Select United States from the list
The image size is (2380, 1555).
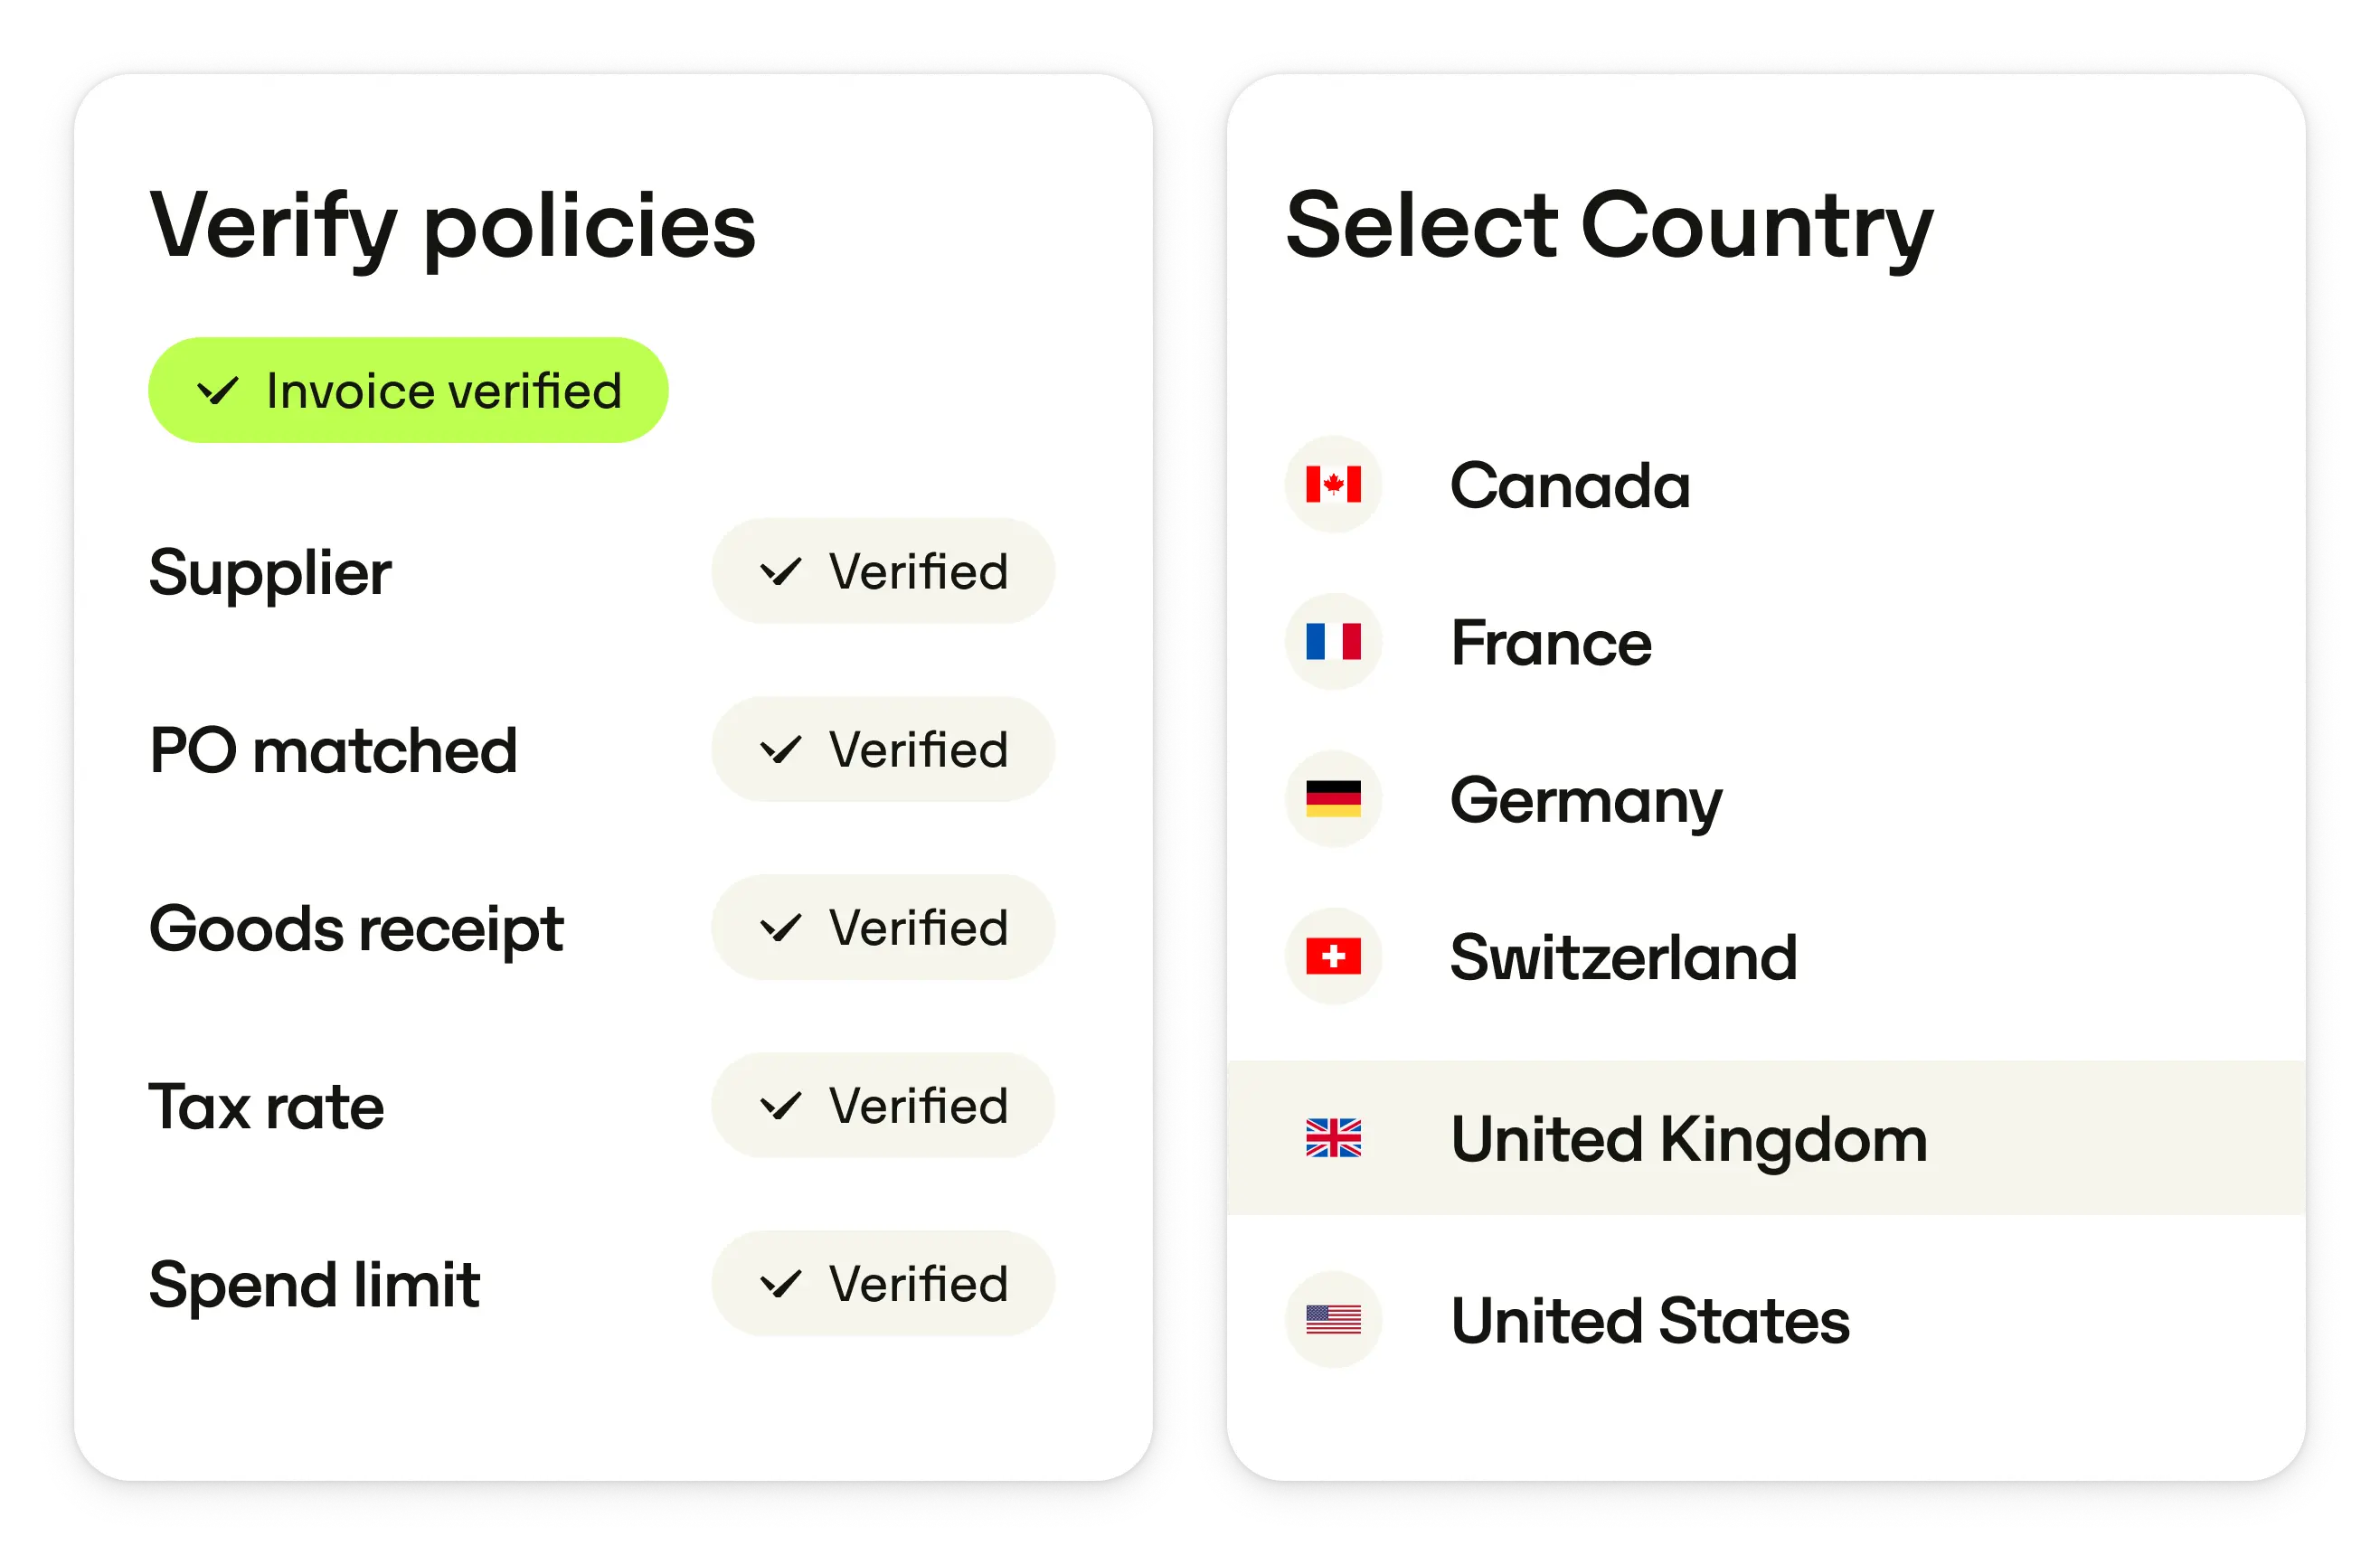(1650, 1321)
